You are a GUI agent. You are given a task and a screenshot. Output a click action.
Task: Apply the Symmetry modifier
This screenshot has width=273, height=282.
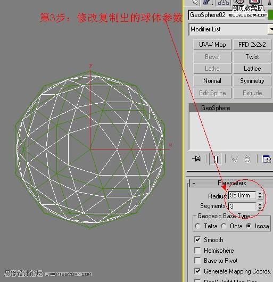pyautogui.click(x=252, y=81)
